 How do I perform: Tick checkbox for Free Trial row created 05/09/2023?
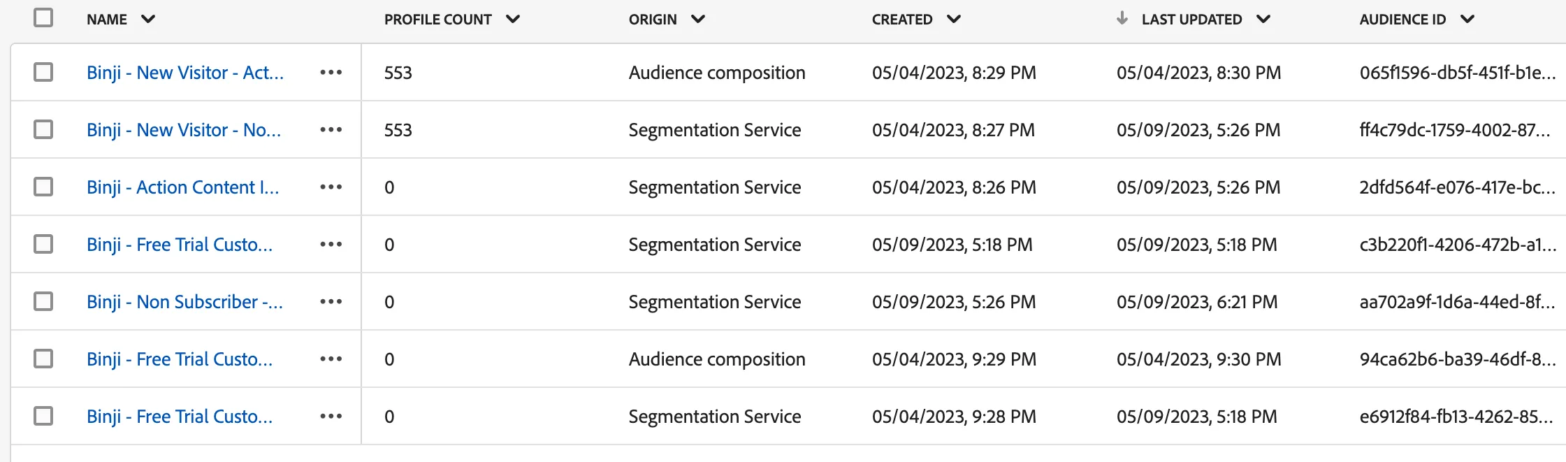(x=43, y=244)
